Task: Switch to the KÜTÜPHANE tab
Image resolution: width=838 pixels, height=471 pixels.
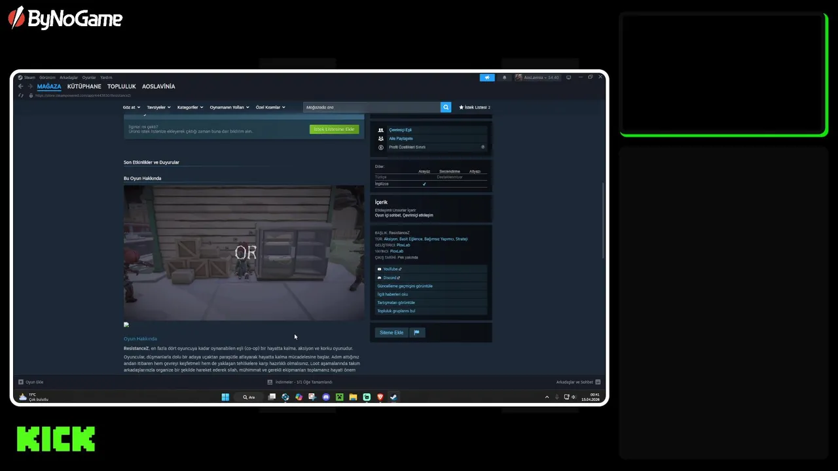Action: pos(84,86)
